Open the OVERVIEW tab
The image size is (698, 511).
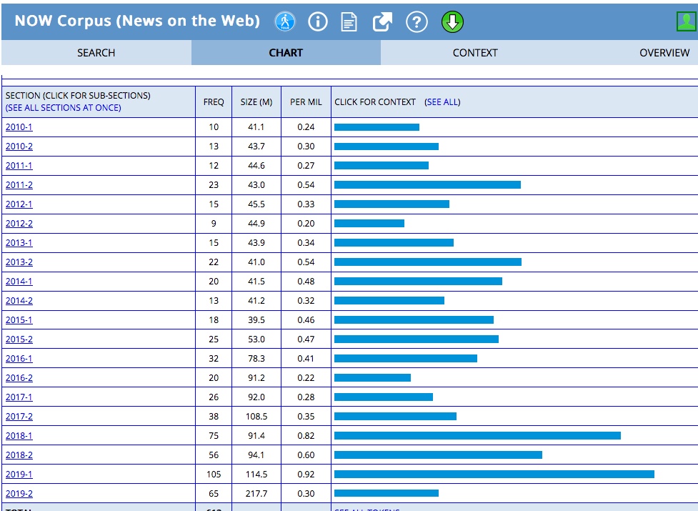click(664, 52)
